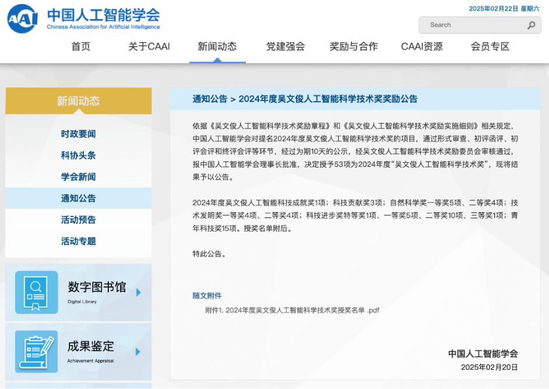Image resolution: width=549 pixels, height=389 pixels.
Task: Open the Achievement Appraisal clipboard icon
Action: tap(36, 352)
